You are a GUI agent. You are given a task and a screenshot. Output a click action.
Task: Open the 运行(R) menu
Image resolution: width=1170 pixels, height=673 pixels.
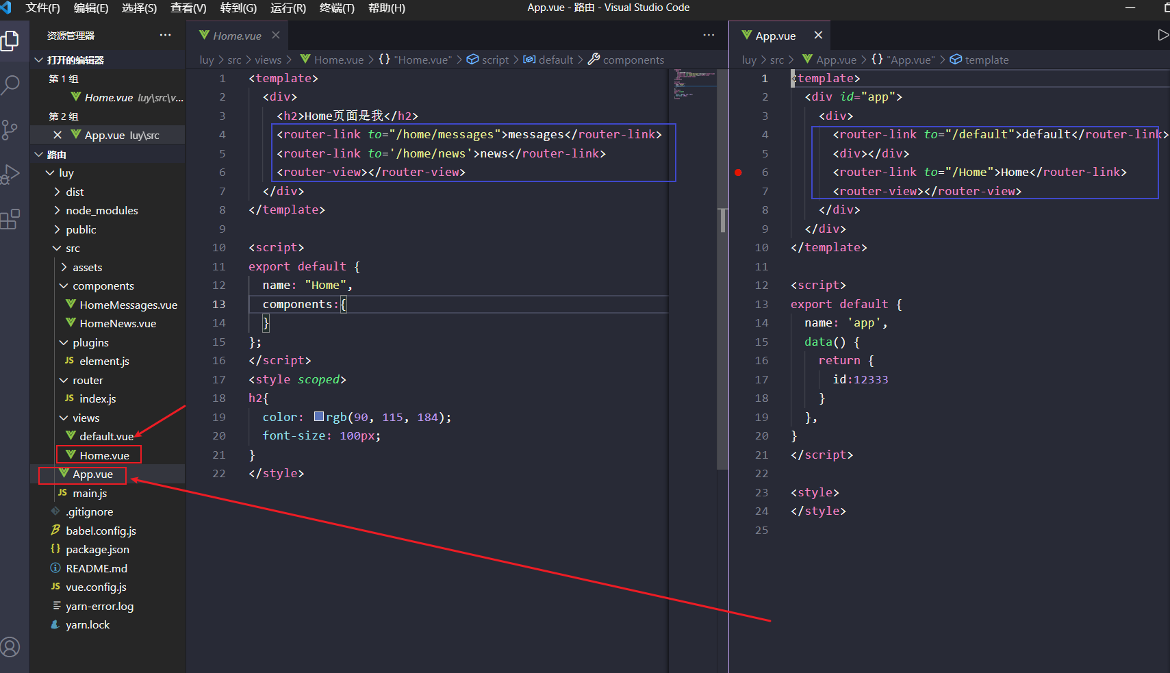point(288,8)
